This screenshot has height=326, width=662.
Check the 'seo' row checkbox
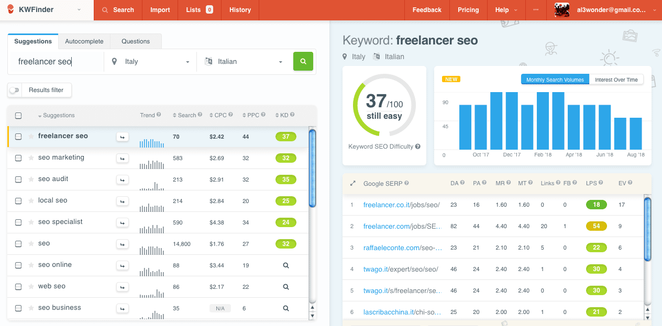(x=18, y=244)
